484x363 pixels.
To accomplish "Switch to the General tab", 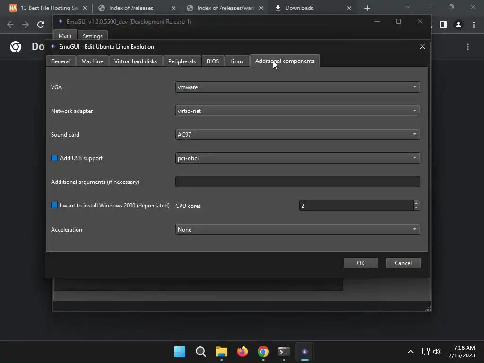I will point(60,61).
